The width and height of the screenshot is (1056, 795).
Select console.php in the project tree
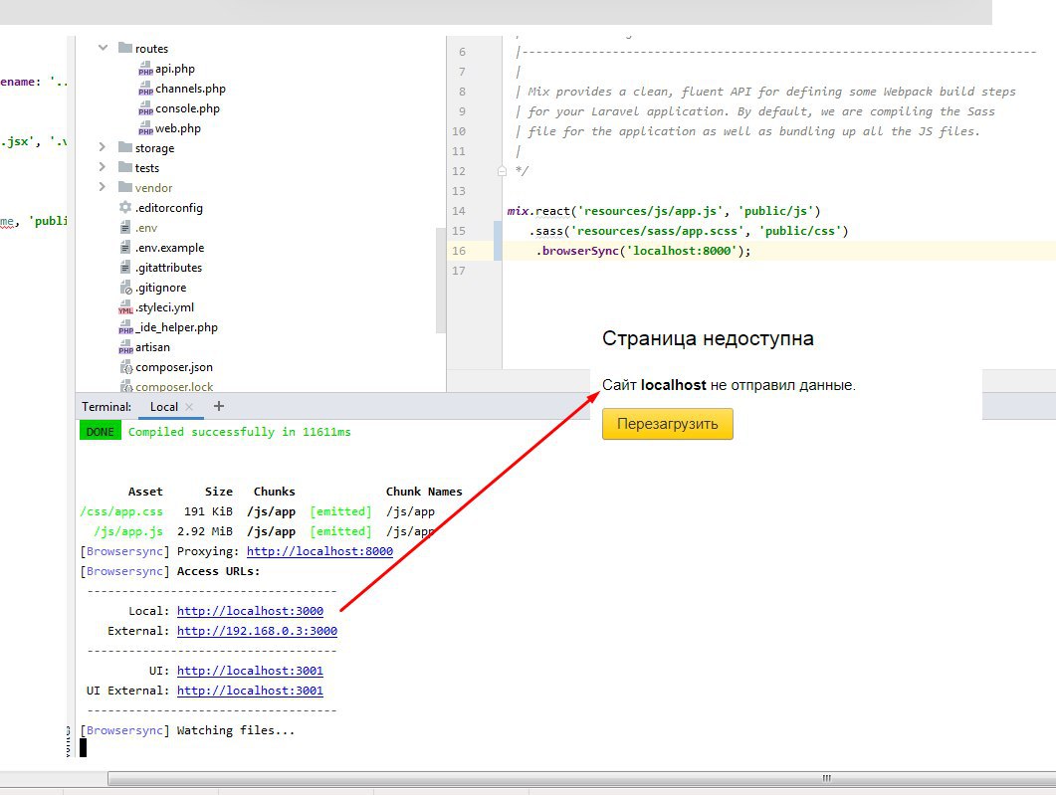pyautogui.click(x=187, y=108)
